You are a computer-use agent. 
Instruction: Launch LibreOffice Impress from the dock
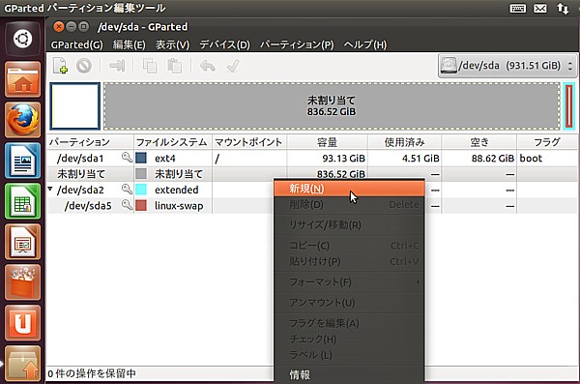pyautogui.click(x=22, y=242)
